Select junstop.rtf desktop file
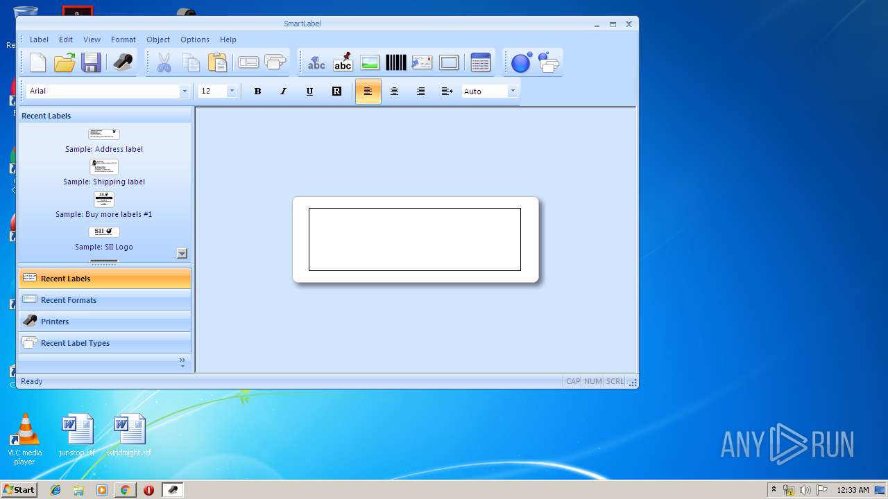The image size is (888, 499). tap(77, 436)
